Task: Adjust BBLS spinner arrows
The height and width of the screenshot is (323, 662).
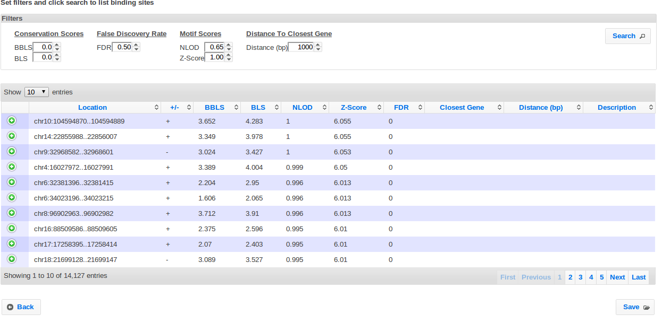Action: (57, 47)
